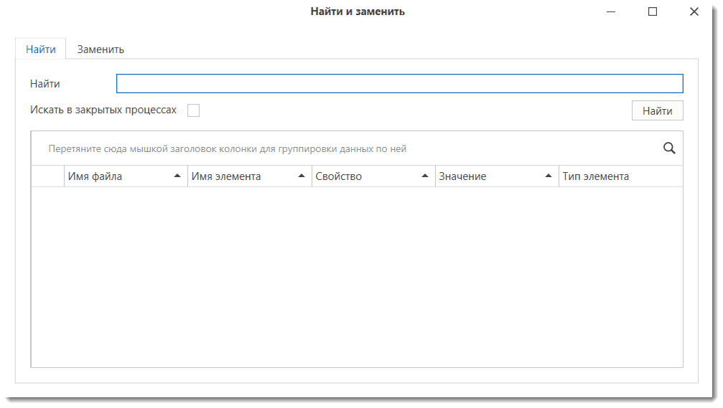Click the Свойство column header label
Viewport: 723px width, 408px height.
pyautogui.click(x=339, y=176)
